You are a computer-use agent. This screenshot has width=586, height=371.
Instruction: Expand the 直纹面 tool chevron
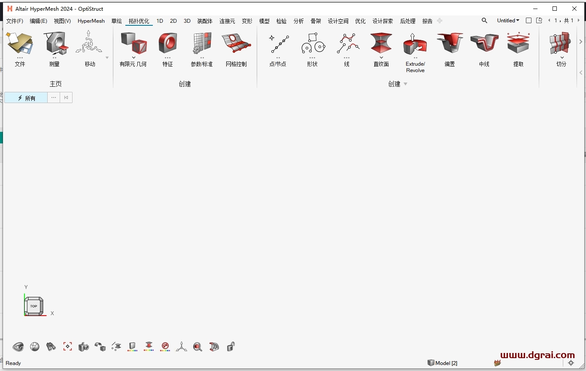381,58
